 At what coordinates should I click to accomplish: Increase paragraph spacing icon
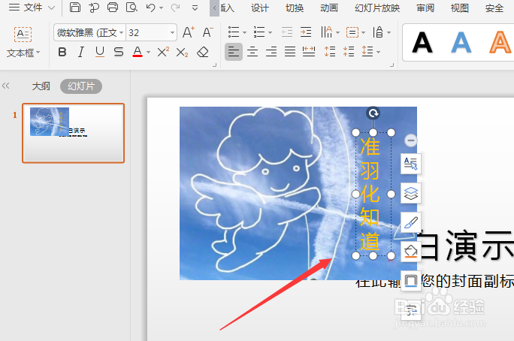(330, 52)
